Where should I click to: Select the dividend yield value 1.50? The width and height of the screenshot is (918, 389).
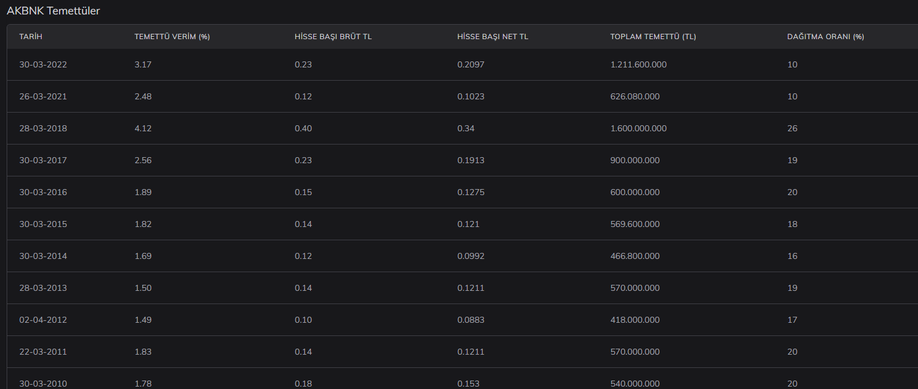pos(143,288)
